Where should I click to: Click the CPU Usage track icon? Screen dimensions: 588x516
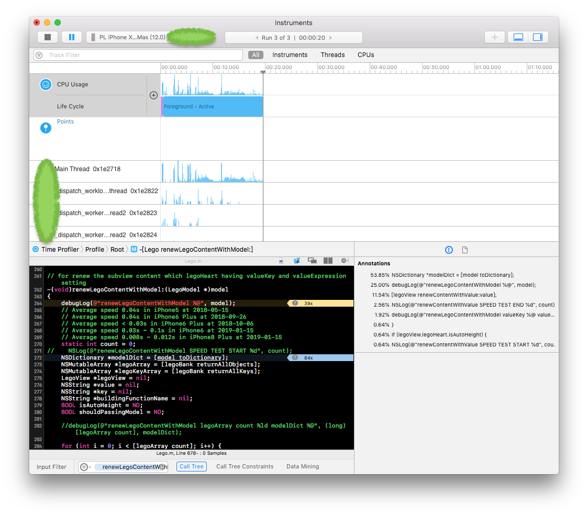(46, 84)
